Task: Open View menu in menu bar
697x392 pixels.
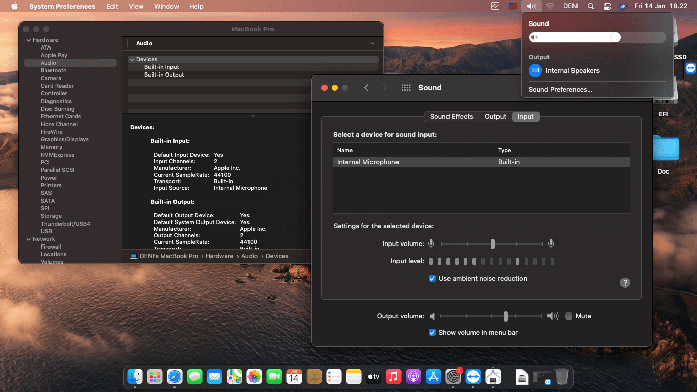Action: tap(136, 6)
